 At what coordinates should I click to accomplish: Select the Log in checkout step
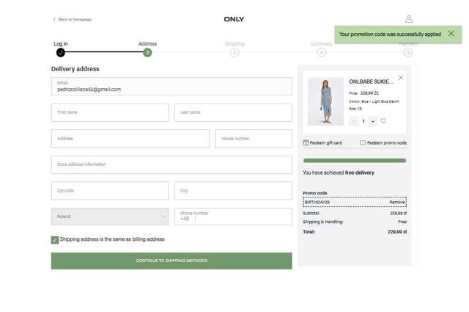pyautogui.click(x=60, y=52)
